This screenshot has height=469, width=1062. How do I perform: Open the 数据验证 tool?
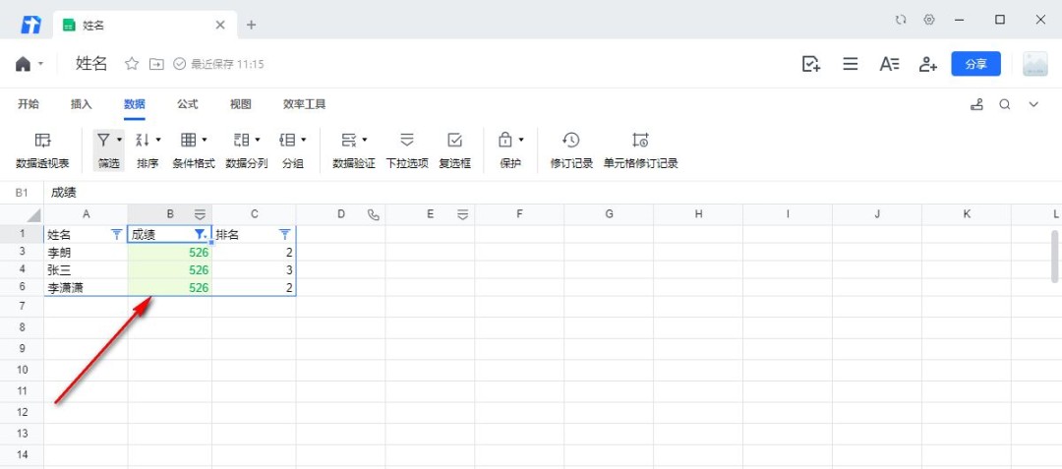click(x=354, y=150)
